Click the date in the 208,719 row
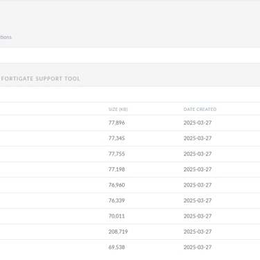Image resolution: width=260 pixels, height=260 pixels. coord(198,232)
